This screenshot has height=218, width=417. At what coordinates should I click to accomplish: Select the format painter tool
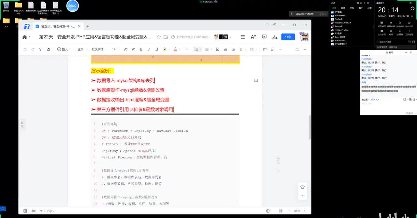pyautogui.click(x=41, y=49)
